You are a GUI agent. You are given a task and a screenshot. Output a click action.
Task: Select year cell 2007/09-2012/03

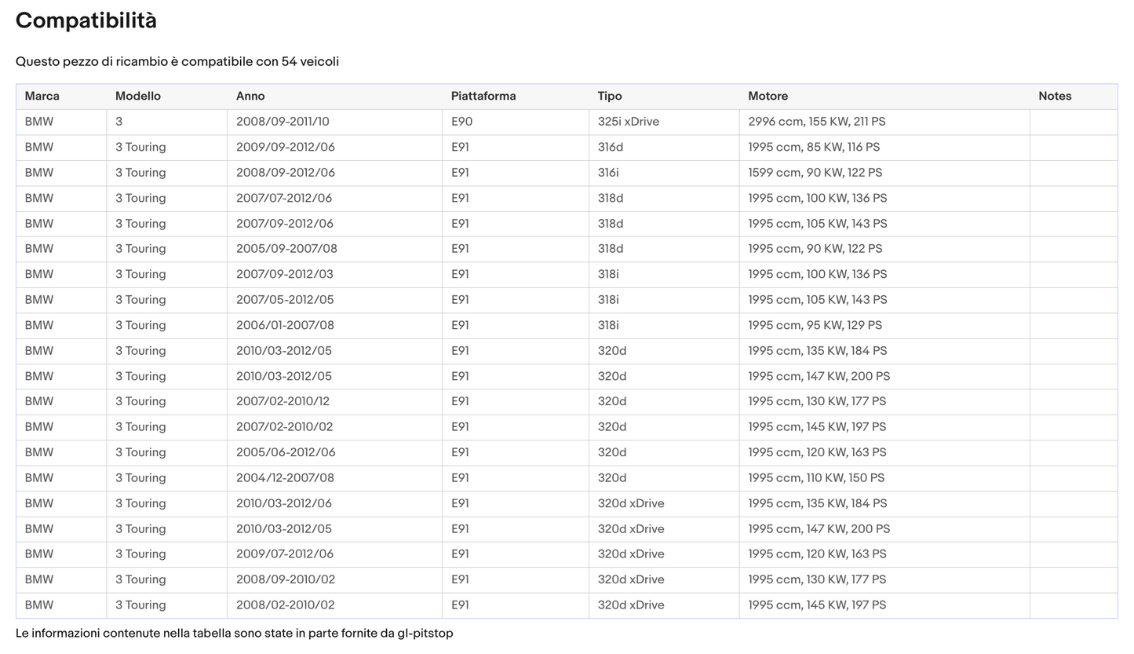click(x=335, y=275)
